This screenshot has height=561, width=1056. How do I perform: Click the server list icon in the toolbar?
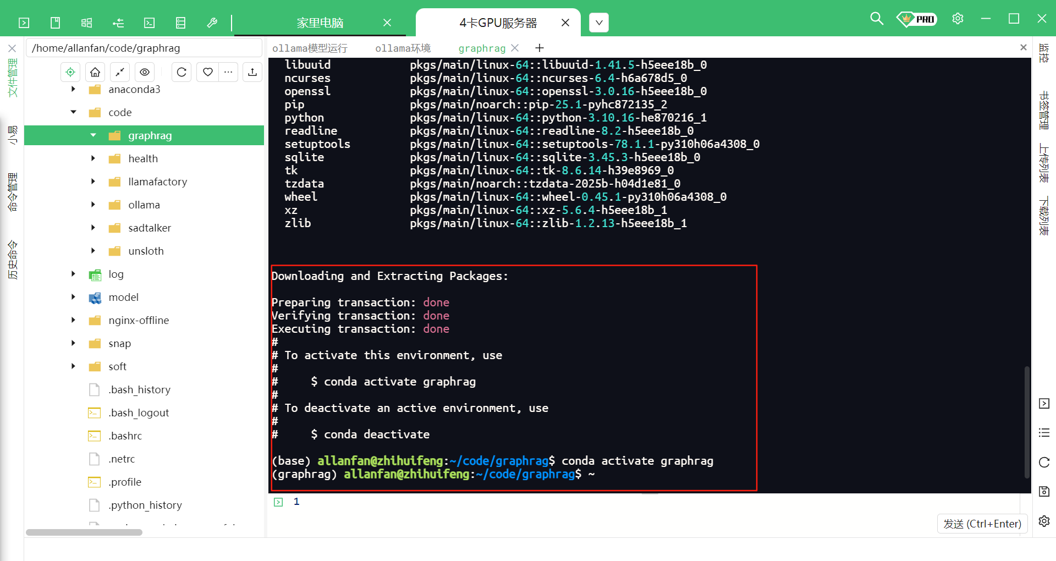pos(180,23)
